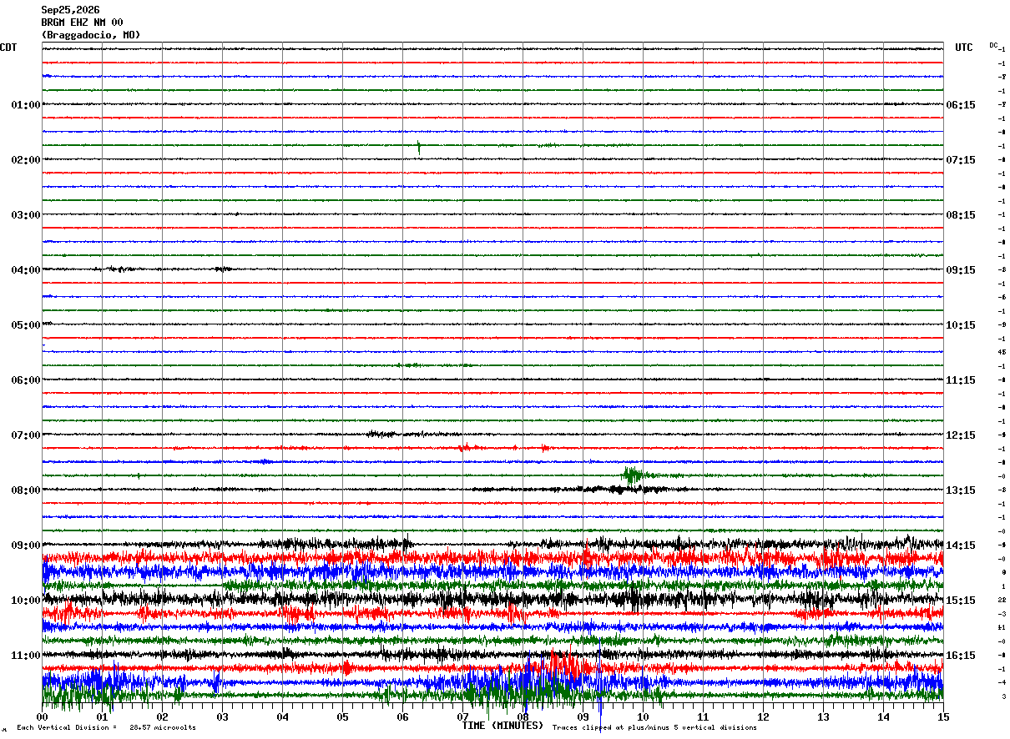1010x739 pixels.
Task: Click the 01:00 CDT row label
Action: pyautogui.click(x=26, y=105)
